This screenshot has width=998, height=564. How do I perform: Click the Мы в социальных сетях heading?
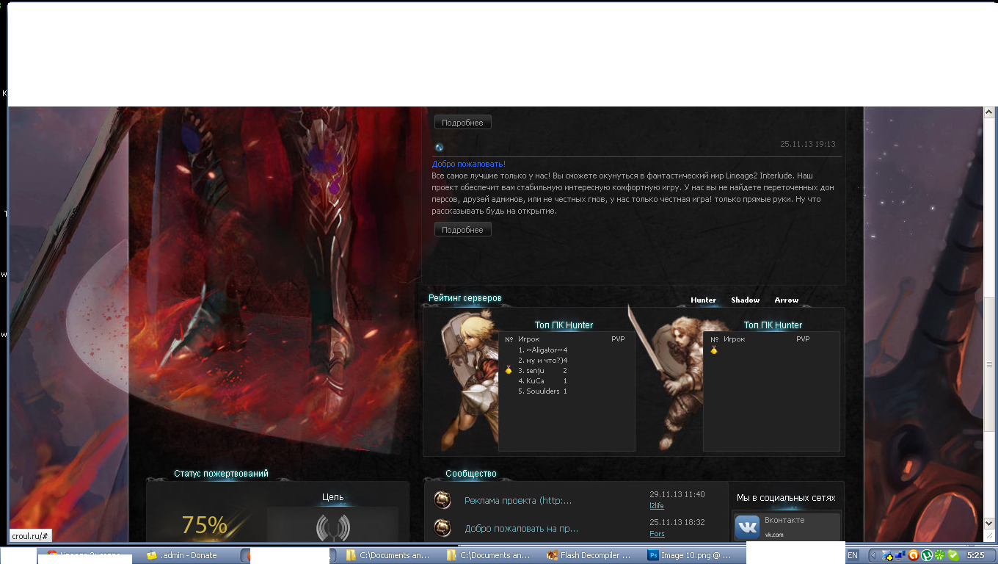coord(786,497)
